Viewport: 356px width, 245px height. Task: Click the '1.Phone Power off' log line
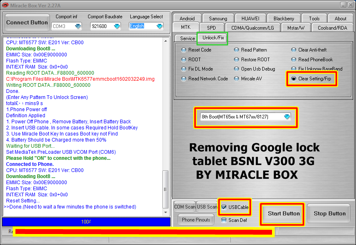pos(26,110)
